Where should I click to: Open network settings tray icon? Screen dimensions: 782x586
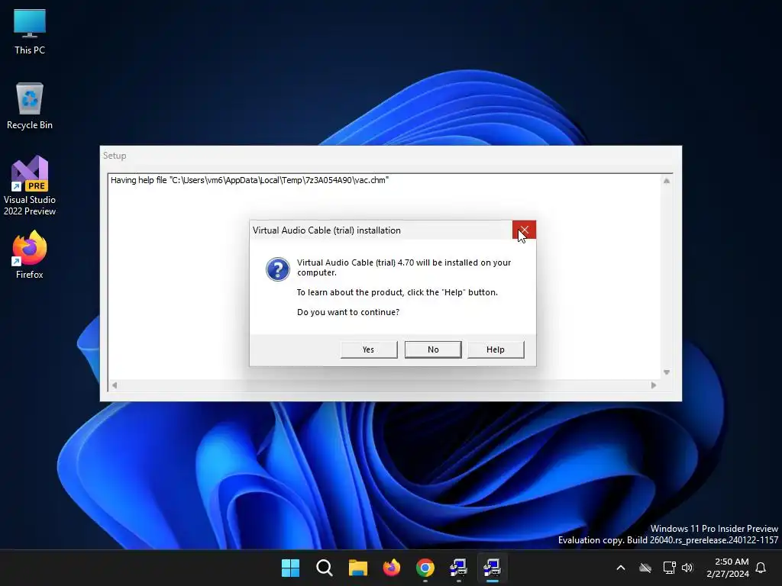coord(669,568)
